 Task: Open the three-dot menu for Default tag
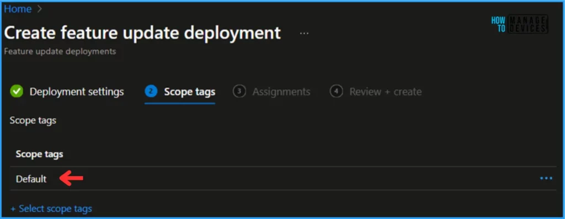point(546,178)
